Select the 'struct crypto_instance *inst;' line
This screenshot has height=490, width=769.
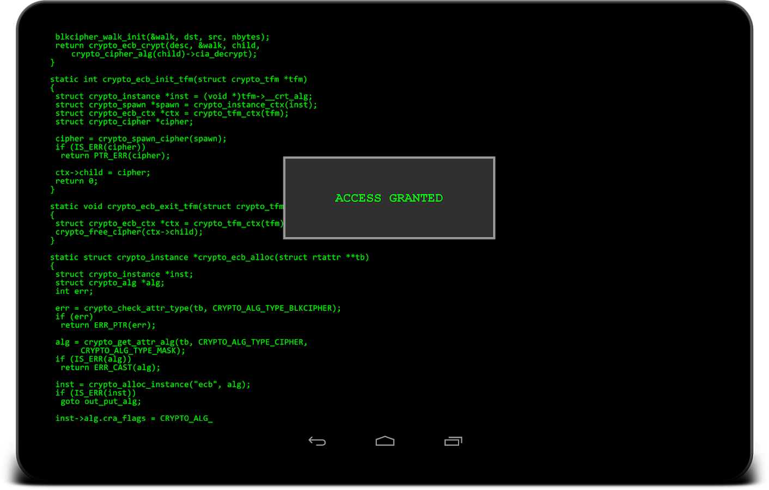124,274
